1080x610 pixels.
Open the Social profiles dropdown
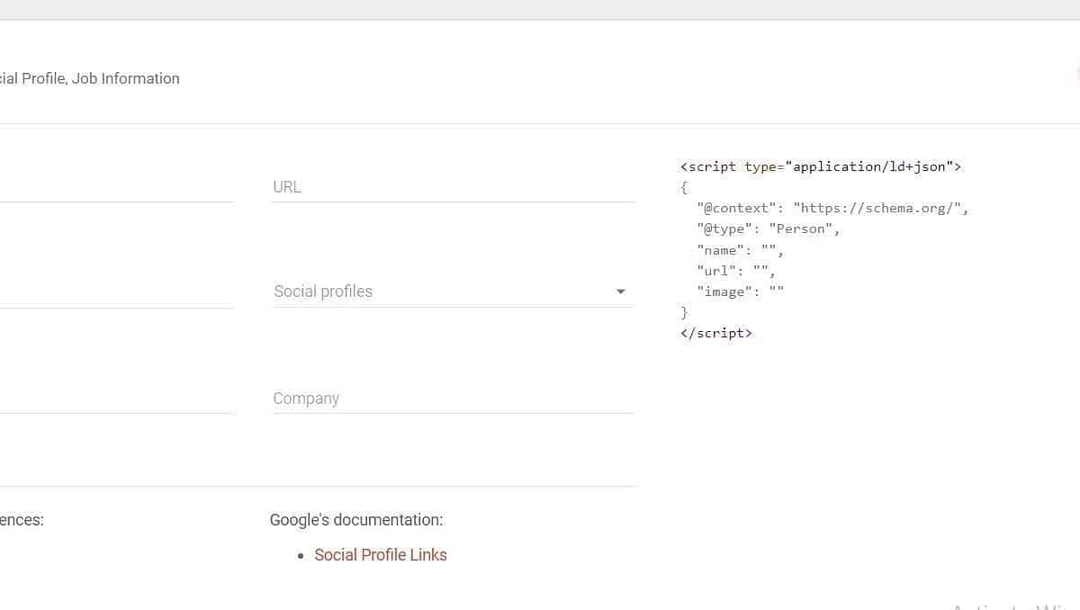tap(441, 292)
